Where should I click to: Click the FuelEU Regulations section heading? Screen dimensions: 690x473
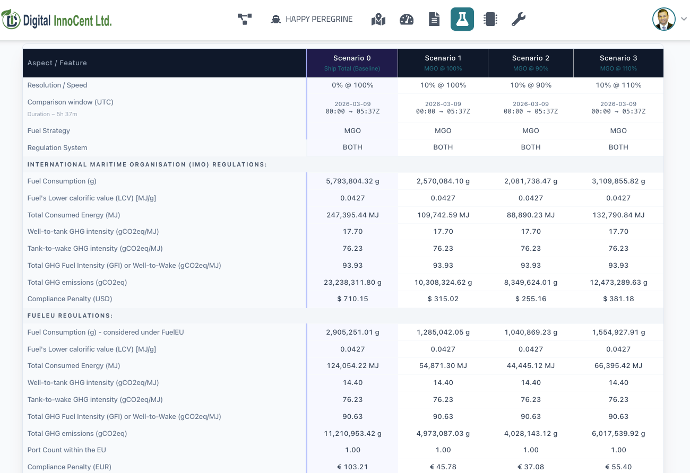coord(70,316)
